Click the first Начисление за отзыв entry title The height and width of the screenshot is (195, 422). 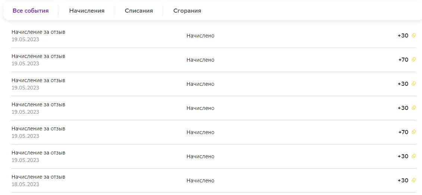(38, 32)
